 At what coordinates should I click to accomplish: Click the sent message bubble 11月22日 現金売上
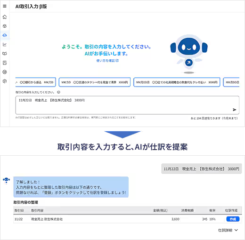(x=202, y=168)
